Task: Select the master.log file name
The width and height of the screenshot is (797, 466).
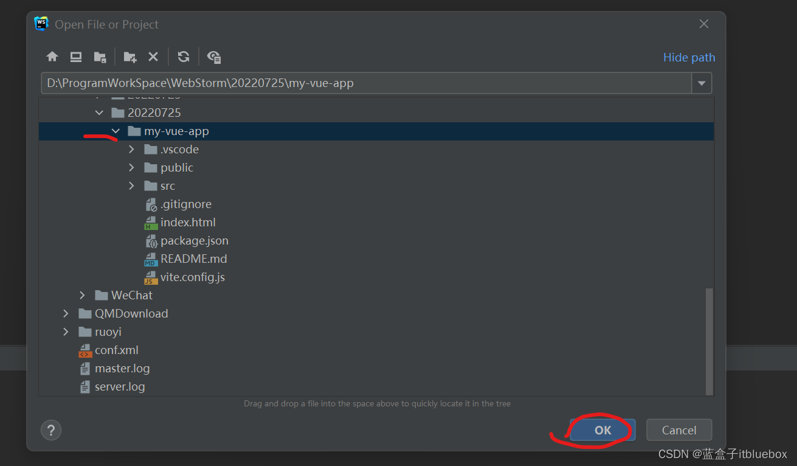Action: tap(122, 368)
